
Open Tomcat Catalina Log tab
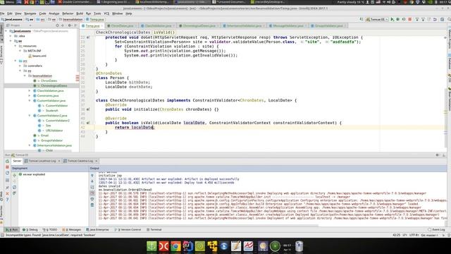[80, 161]
